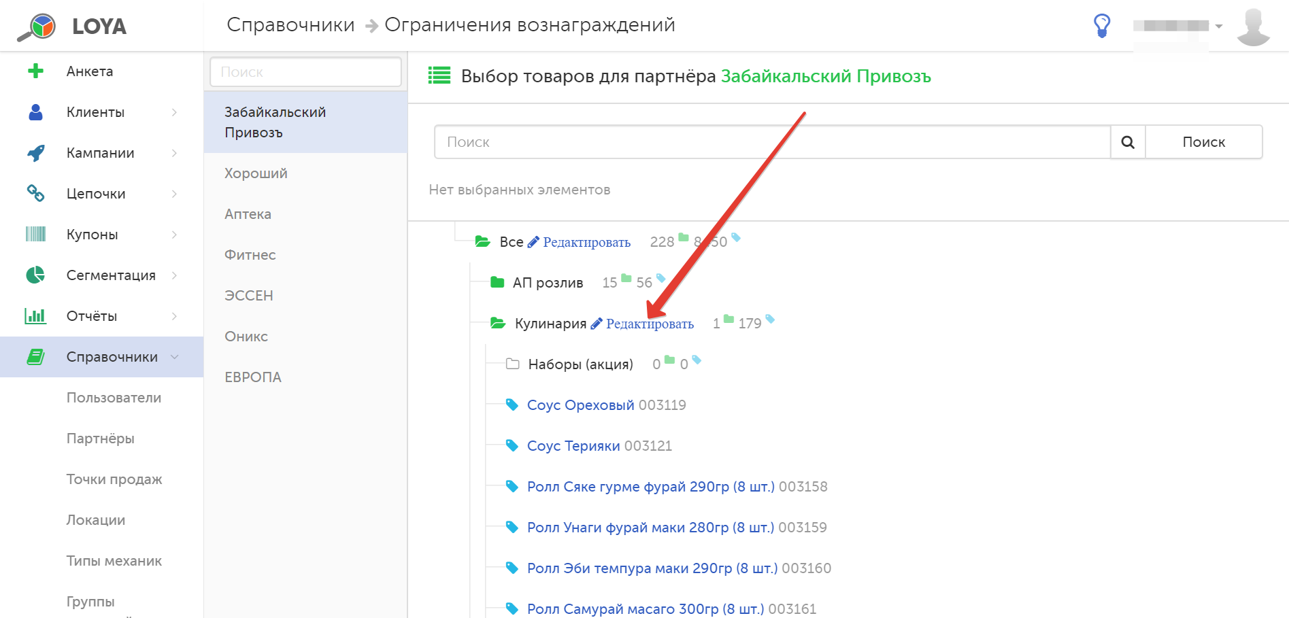The image size is (1289, 618).
Task: Select the Наборы (акция) tree folder label
Action: pos(580,364)
